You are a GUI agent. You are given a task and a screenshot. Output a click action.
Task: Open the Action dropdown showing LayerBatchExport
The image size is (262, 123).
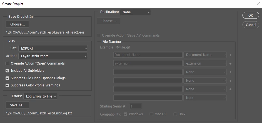click(x=53, y=56)
